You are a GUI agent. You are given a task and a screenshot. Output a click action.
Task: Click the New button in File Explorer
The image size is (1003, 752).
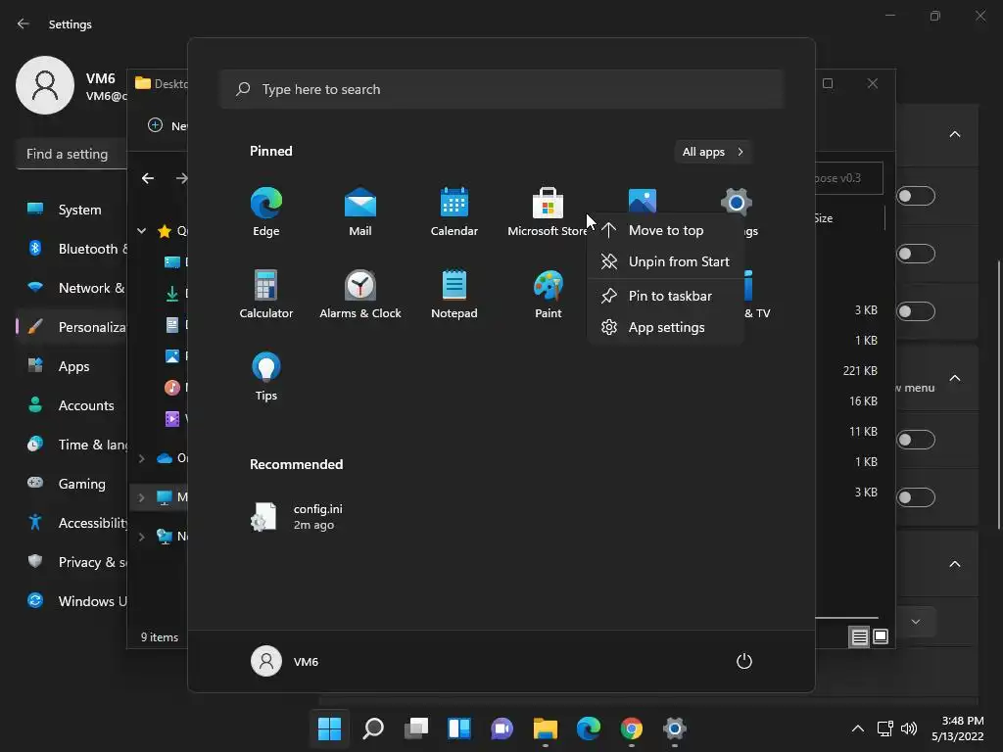tap(167, 125)
